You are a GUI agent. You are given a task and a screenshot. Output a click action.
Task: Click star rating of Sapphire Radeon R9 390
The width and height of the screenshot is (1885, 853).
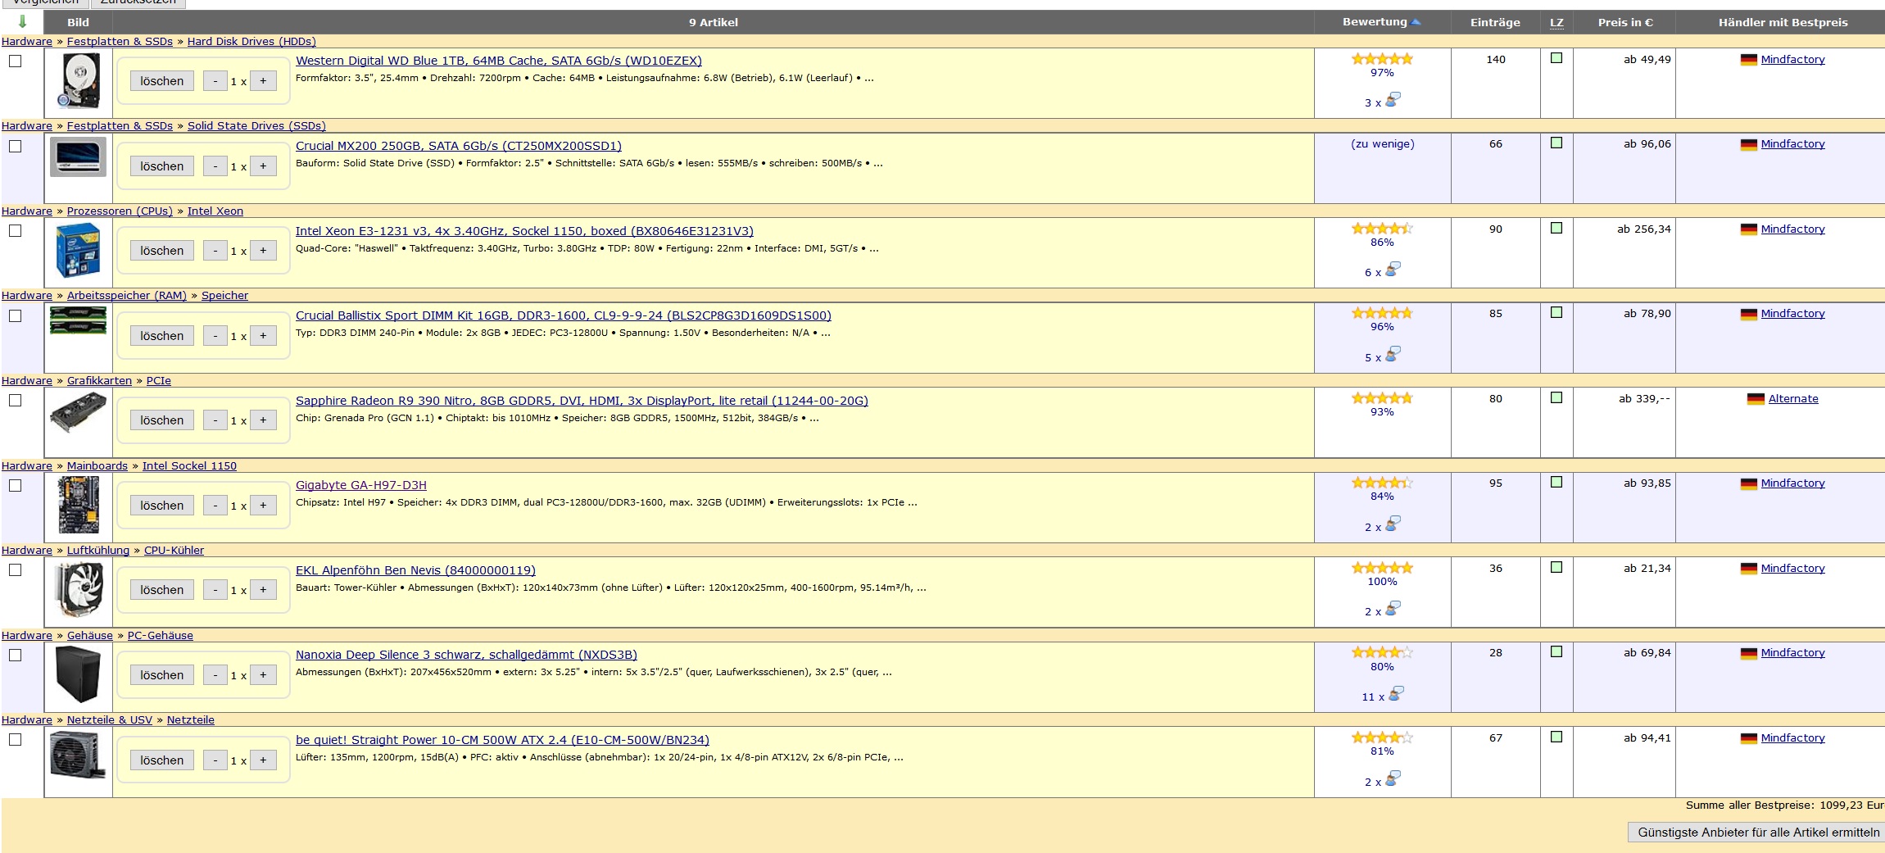point(1382,398)
